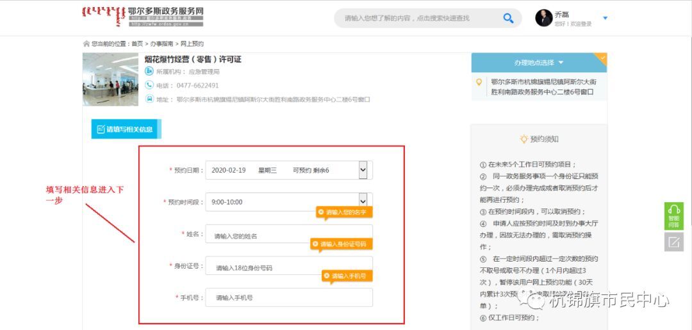The width and height of the screenshot is (692, 330).
Task: Click the home icon in breadcrumb
Action: [x=86, y=44]
